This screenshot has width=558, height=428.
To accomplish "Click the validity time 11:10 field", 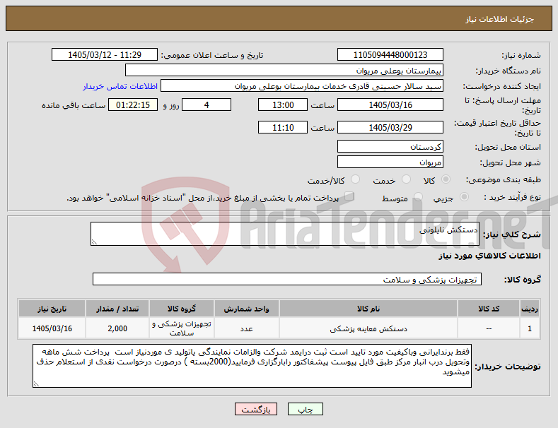I will tap(283, 127).
